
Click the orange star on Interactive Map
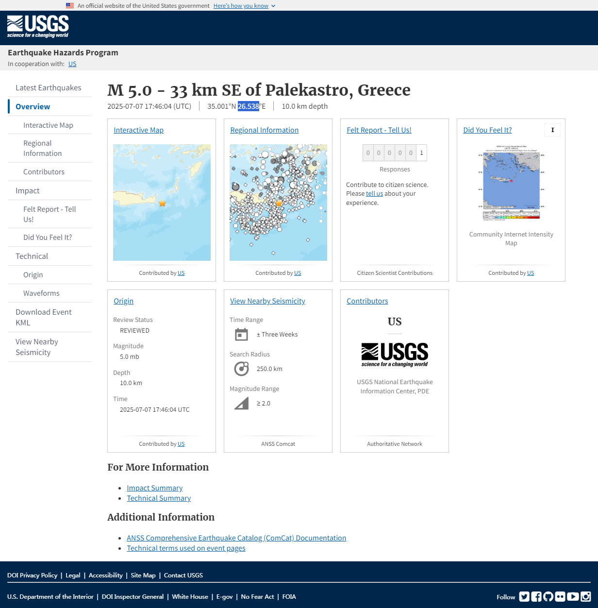162,203
